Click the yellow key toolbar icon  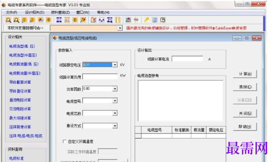(147, 20)
